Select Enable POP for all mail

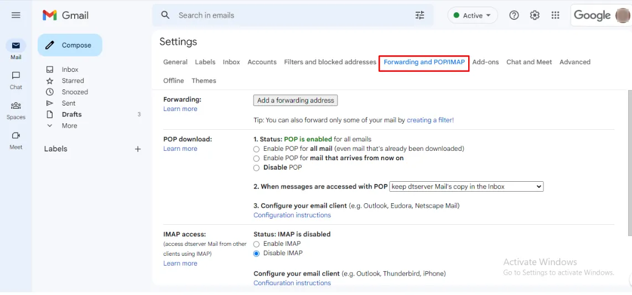[x=256, y=149]
